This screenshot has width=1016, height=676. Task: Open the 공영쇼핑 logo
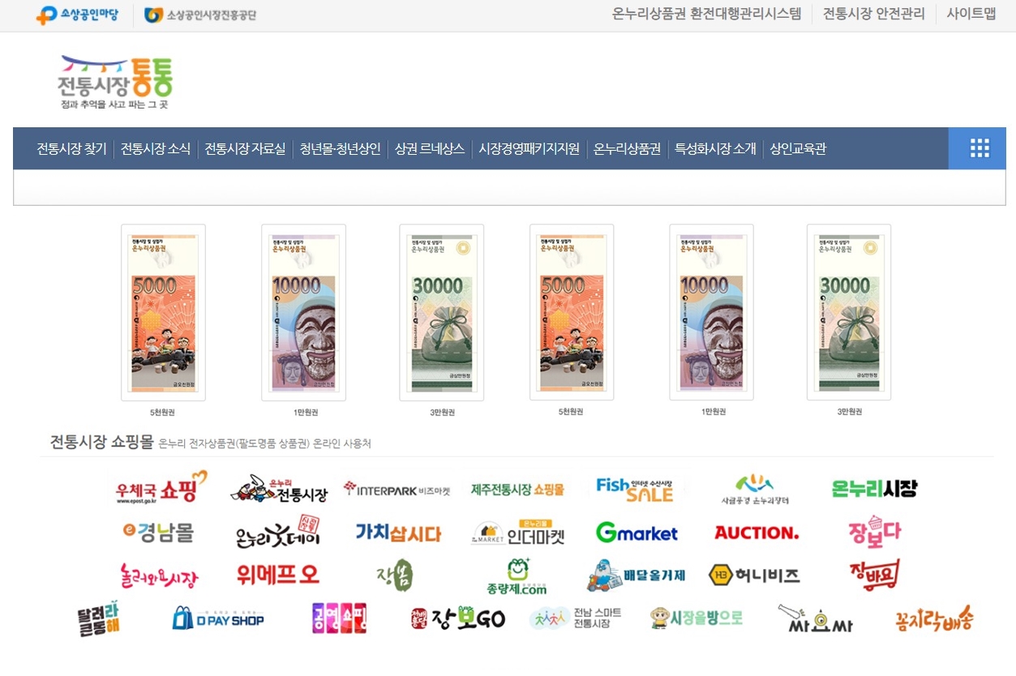click(x=339, y=618)
